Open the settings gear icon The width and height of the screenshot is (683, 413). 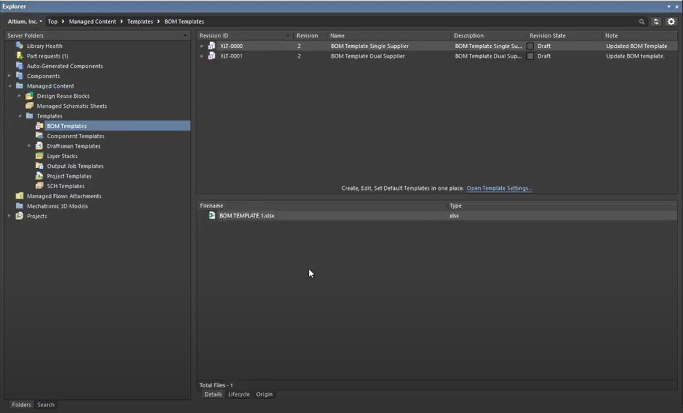(671, 21)
